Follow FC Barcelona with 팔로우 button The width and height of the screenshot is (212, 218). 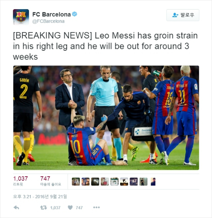click(183, 15)
